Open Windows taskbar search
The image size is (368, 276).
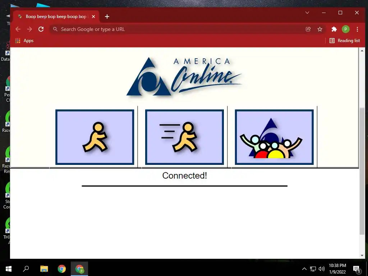click(26, 269)
